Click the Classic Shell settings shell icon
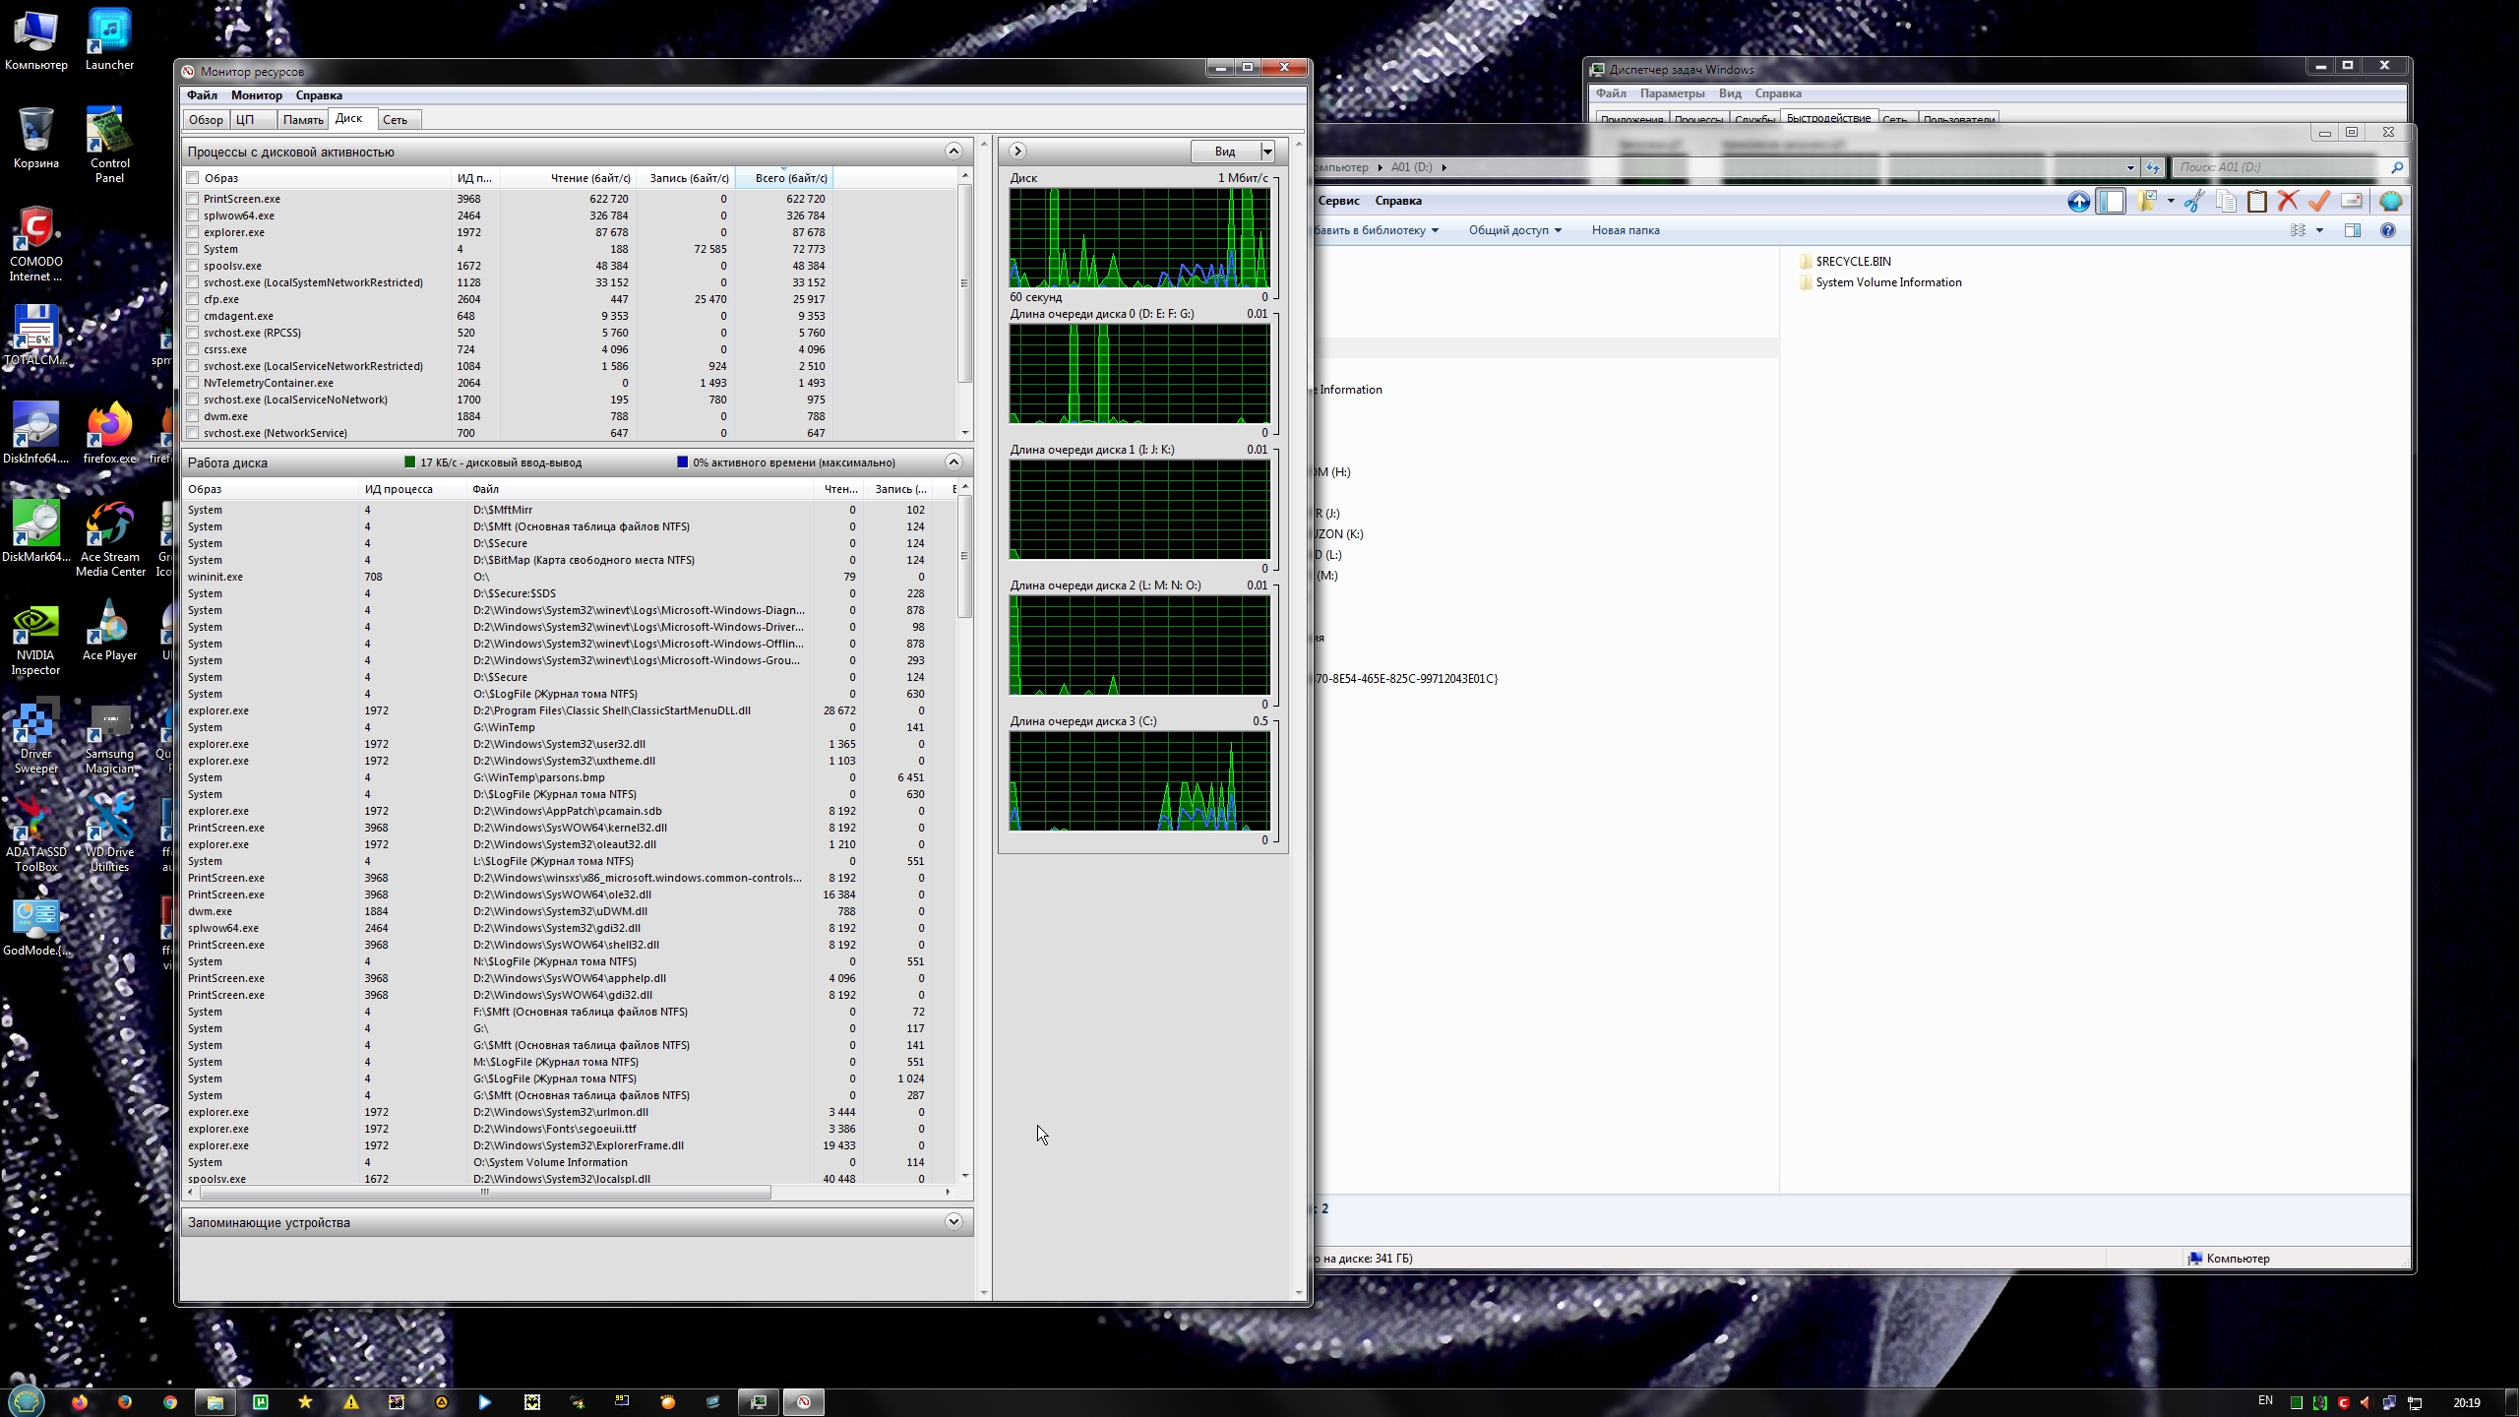The image size is (2519, 1417). click(2390, 202)
